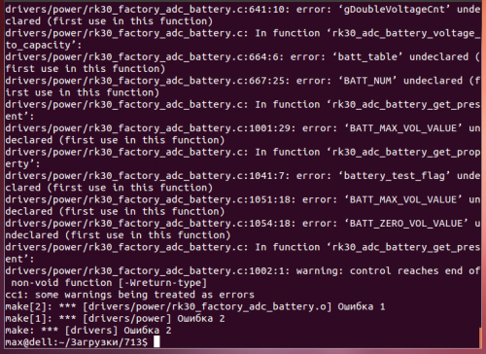
Task: Click the 'rk30_adc_battery_get_prop' function name
Action: (406, 153)
